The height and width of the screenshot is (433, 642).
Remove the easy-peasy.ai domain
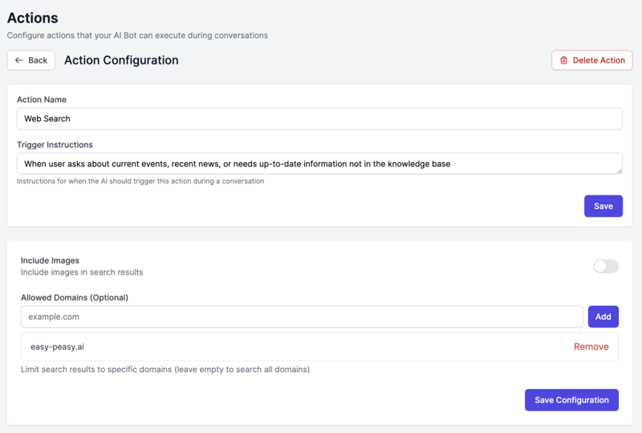click(x=591, y=347)
